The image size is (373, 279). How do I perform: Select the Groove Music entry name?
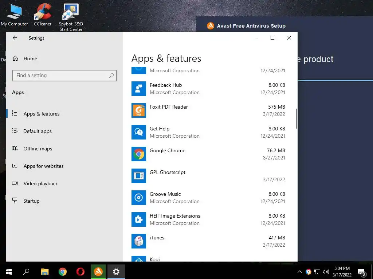click(x=165, y=194)
